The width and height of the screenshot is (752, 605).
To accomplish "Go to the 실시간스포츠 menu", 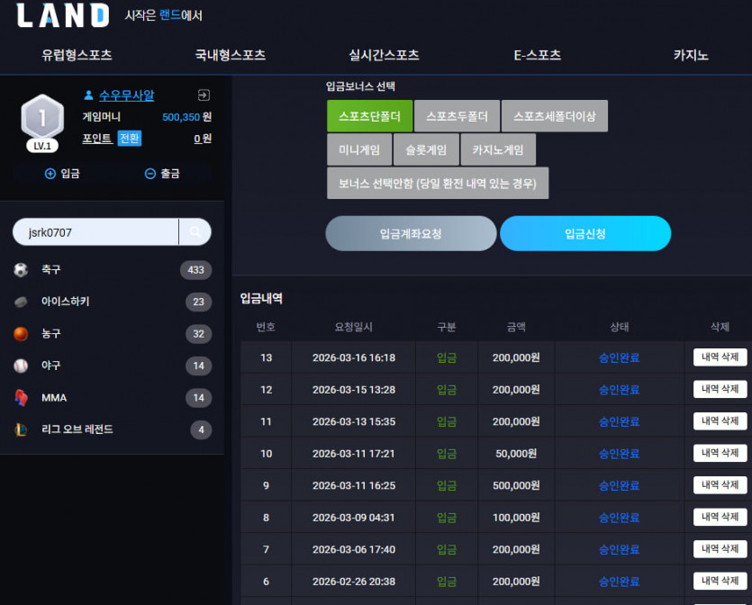I will (x=384, y=55).
